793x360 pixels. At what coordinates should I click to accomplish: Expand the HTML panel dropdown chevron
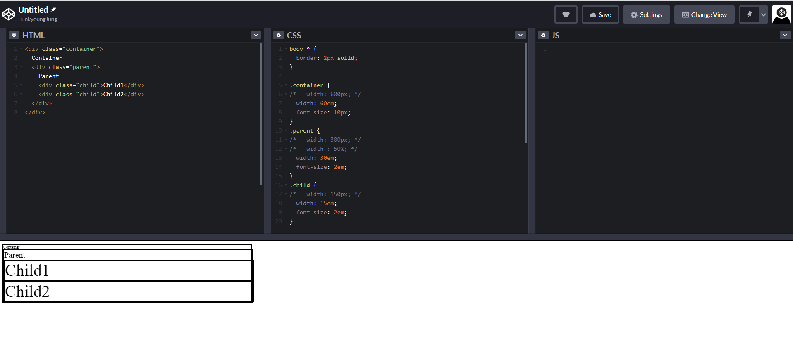pos(256,35)
